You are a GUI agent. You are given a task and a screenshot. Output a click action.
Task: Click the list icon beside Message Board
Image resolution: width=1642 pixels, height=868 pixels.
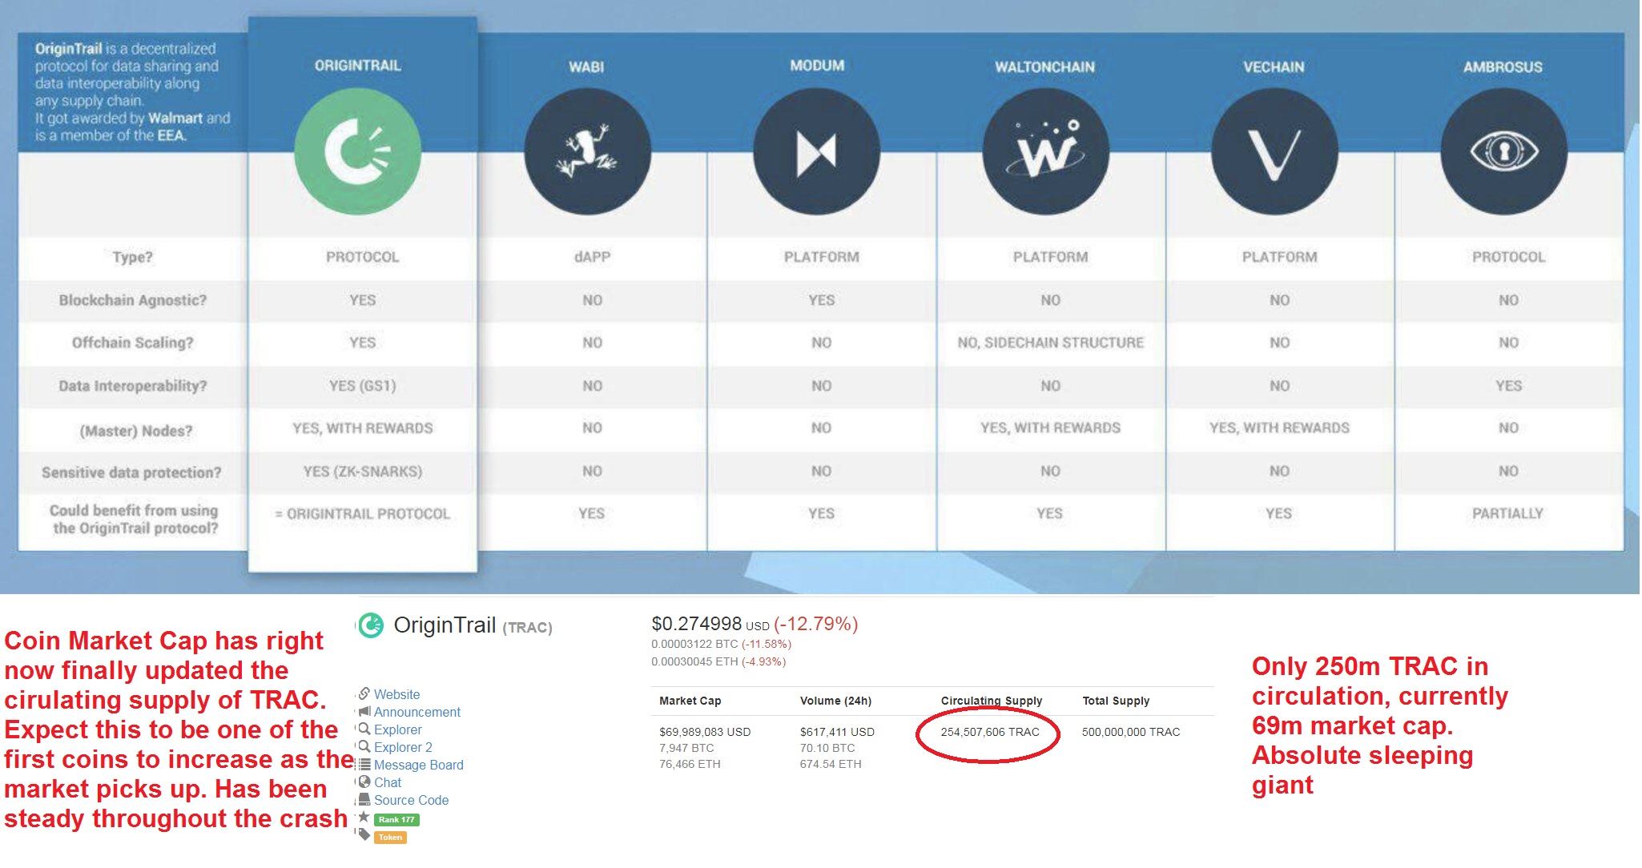pos(364,764)
